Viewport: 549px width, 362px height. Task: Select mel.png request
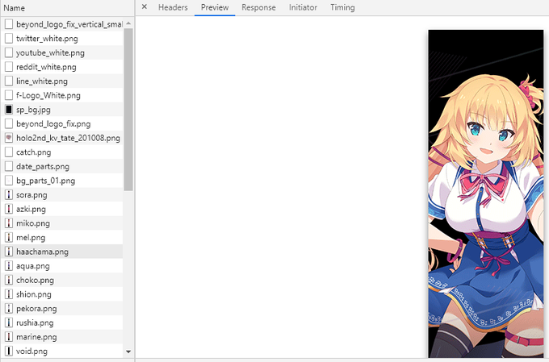[x=62, y=238]
